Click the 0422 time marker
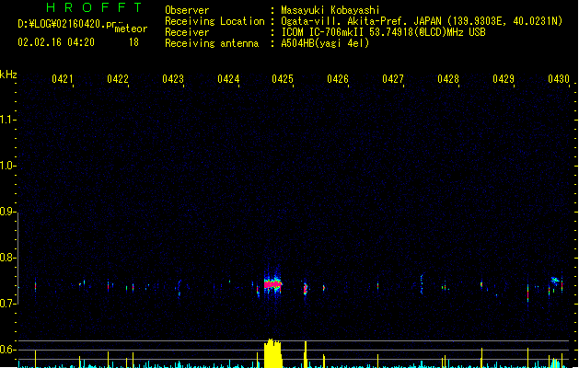579x368 pixels. pyautogui.click(x=118, y=78)
